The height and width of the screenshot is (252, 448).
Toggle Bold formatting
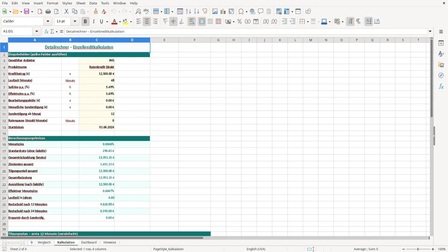pyautogui.click(x=85, y=22)
